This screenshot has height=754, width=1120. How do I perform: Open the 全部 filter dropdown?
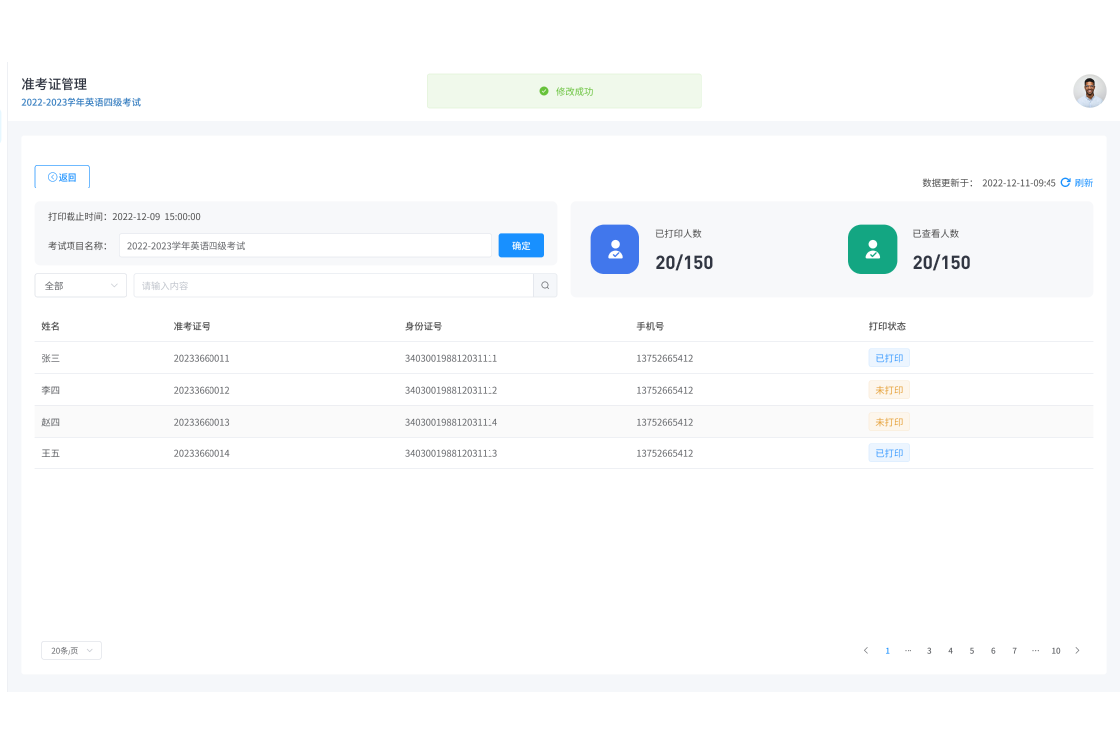tap(80, 285)
